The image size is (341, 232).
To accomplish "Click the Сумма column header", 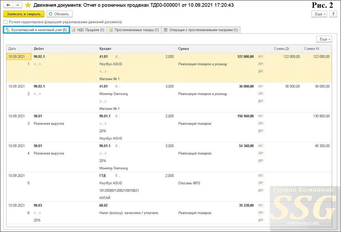I will 216,49.
